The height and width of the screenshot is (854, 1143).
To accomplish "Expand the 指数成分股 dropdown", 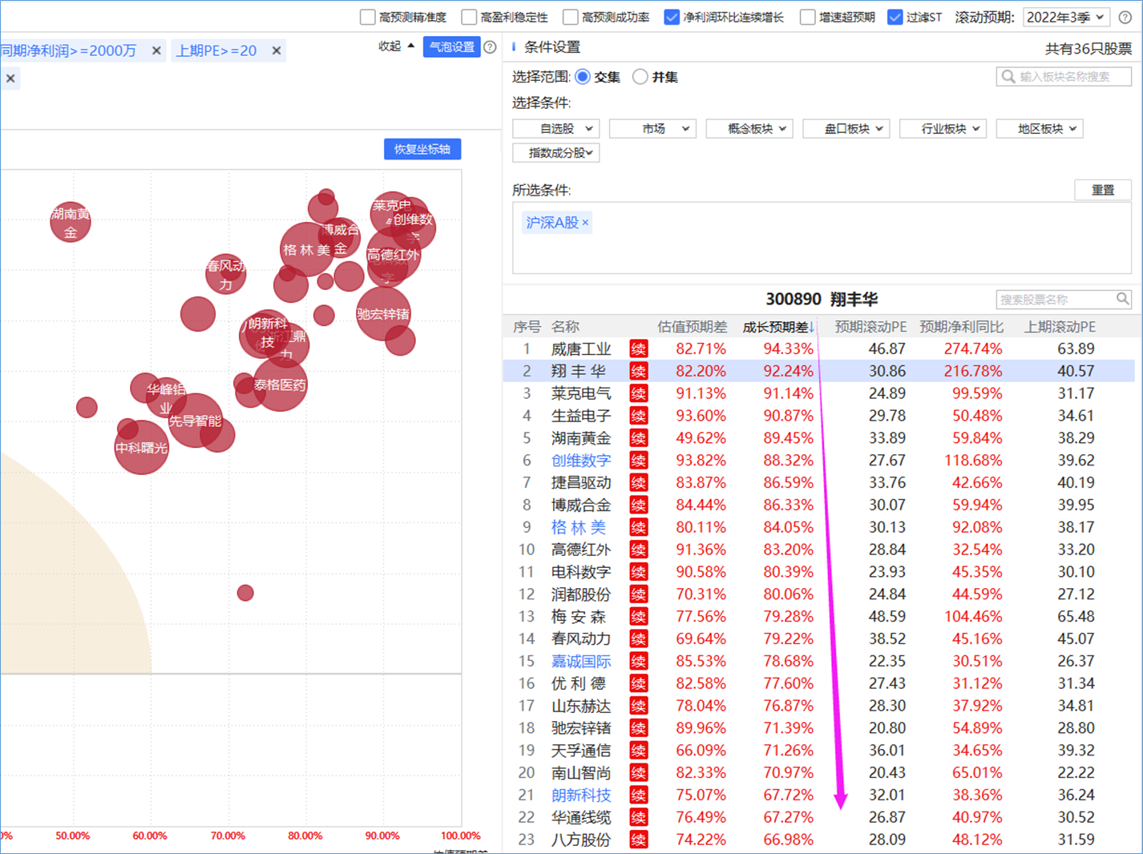I will (556, 152).
